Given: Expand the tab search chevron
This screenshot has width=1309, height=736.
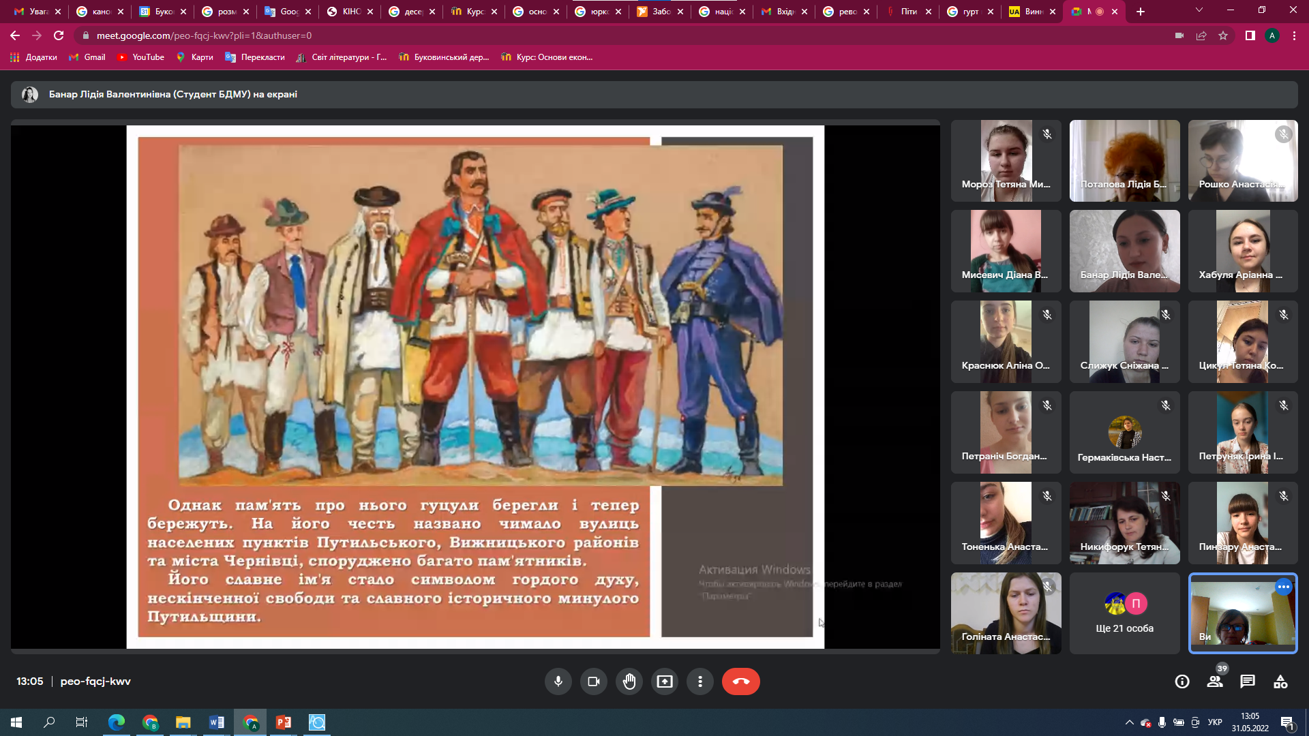Looking at the screenshot, I should 1199,10.
